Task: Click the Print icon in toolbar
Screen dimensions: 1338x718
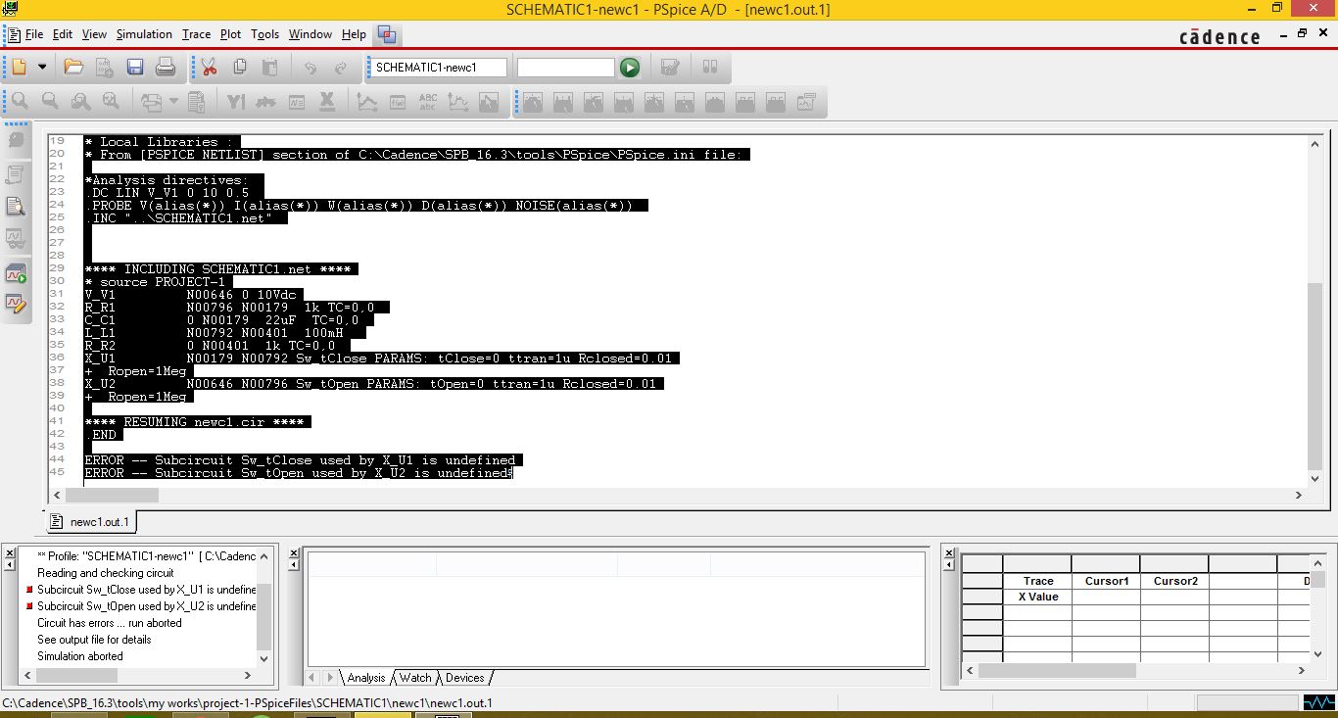Action: coord(166,68)
